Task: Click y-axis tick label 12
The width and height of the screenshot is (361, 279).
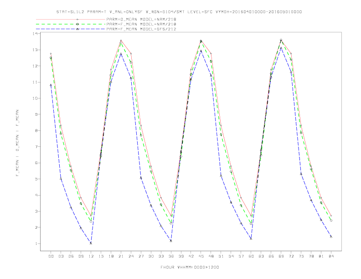Action: pos(35,66)
